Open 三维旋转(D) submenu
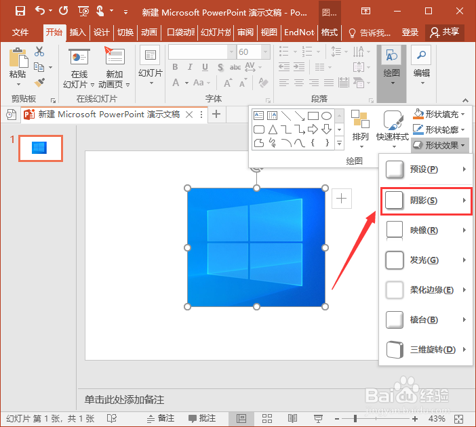 (x=427, y=350)
